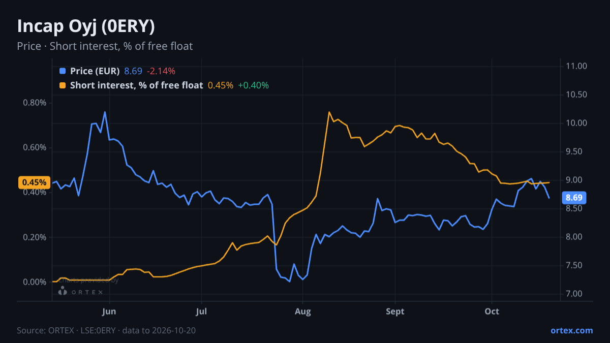Click the orange 0.45% left axis badge
Screen dimensions: 610x343
(34, 182)
